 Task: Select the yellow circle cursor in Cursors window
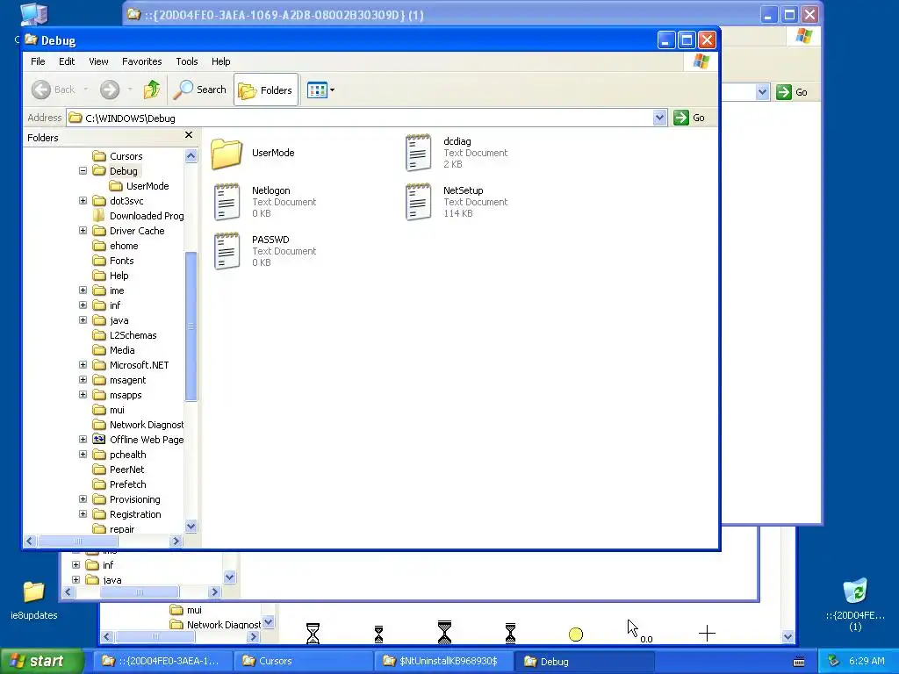coord(576,635)
